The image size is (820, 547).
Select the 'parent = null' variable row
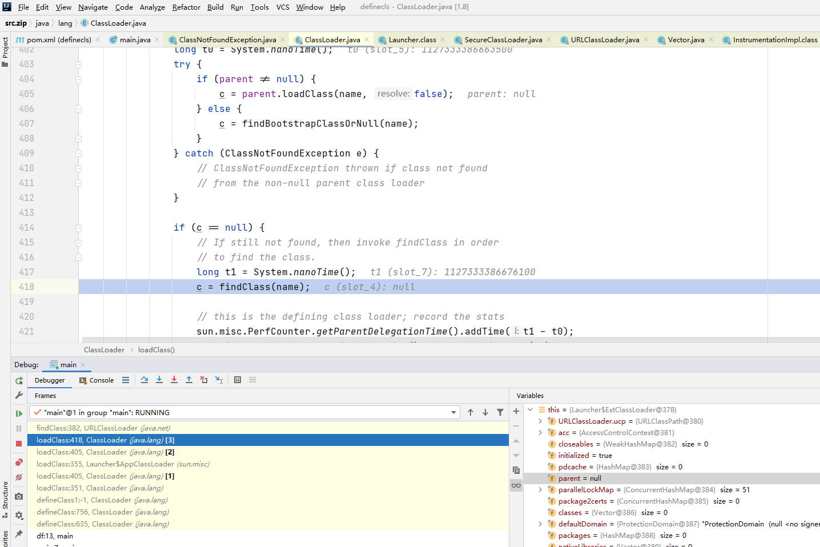(x=672, y=478)
